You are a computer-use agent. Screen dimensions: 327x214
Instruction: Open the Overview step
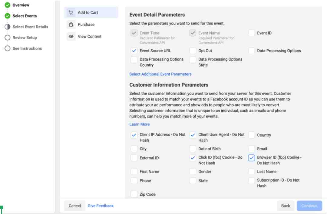(x=21, y=5)
